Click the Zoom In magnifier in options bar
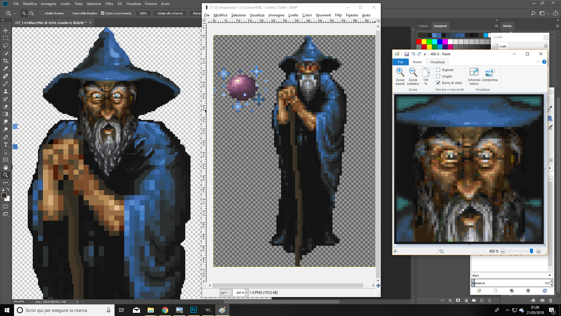Viewport: 561px width, 316px height. click(x=24, y=13)
